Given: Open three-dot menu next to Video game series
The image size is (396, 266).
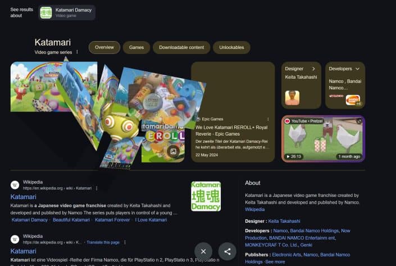Looking at the screenshot, I should pos(77,52).
